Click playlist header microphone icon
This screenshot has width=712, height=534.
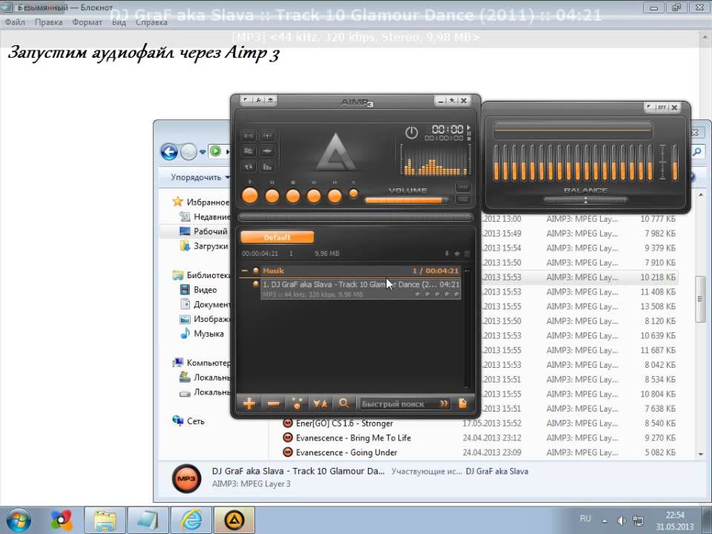click(446, 254)
